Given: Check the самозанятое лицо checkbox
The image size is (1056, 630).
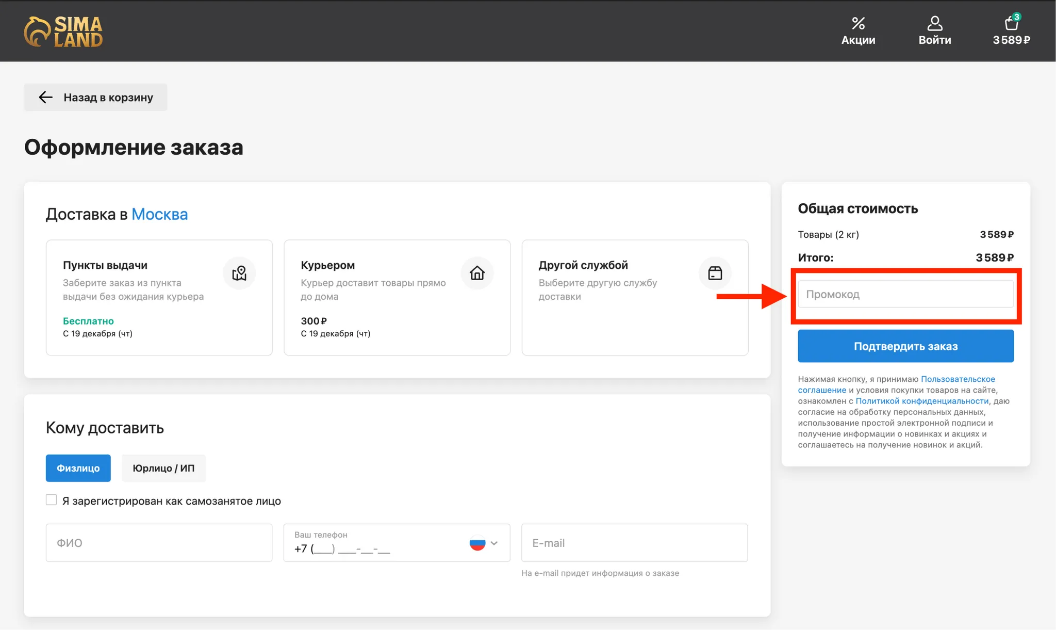Looking at the screenshot, I should point(51,500).
